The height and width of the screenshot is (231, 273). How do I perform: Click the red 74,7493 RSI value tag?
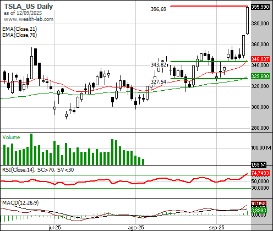(260, 173)
